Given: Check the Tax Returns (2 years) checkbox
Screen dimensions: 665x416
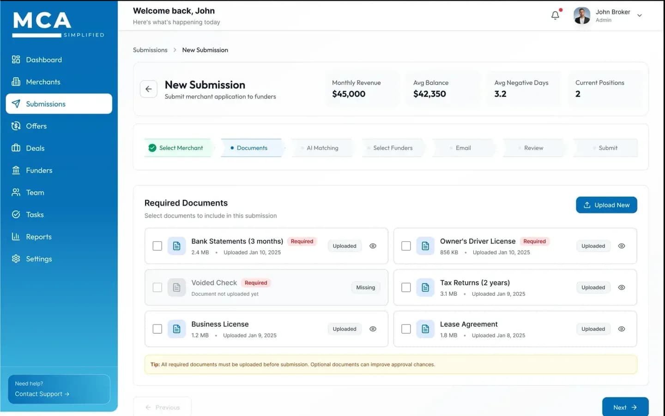Looking at the screenshot, I should click(x=406, y=288).
